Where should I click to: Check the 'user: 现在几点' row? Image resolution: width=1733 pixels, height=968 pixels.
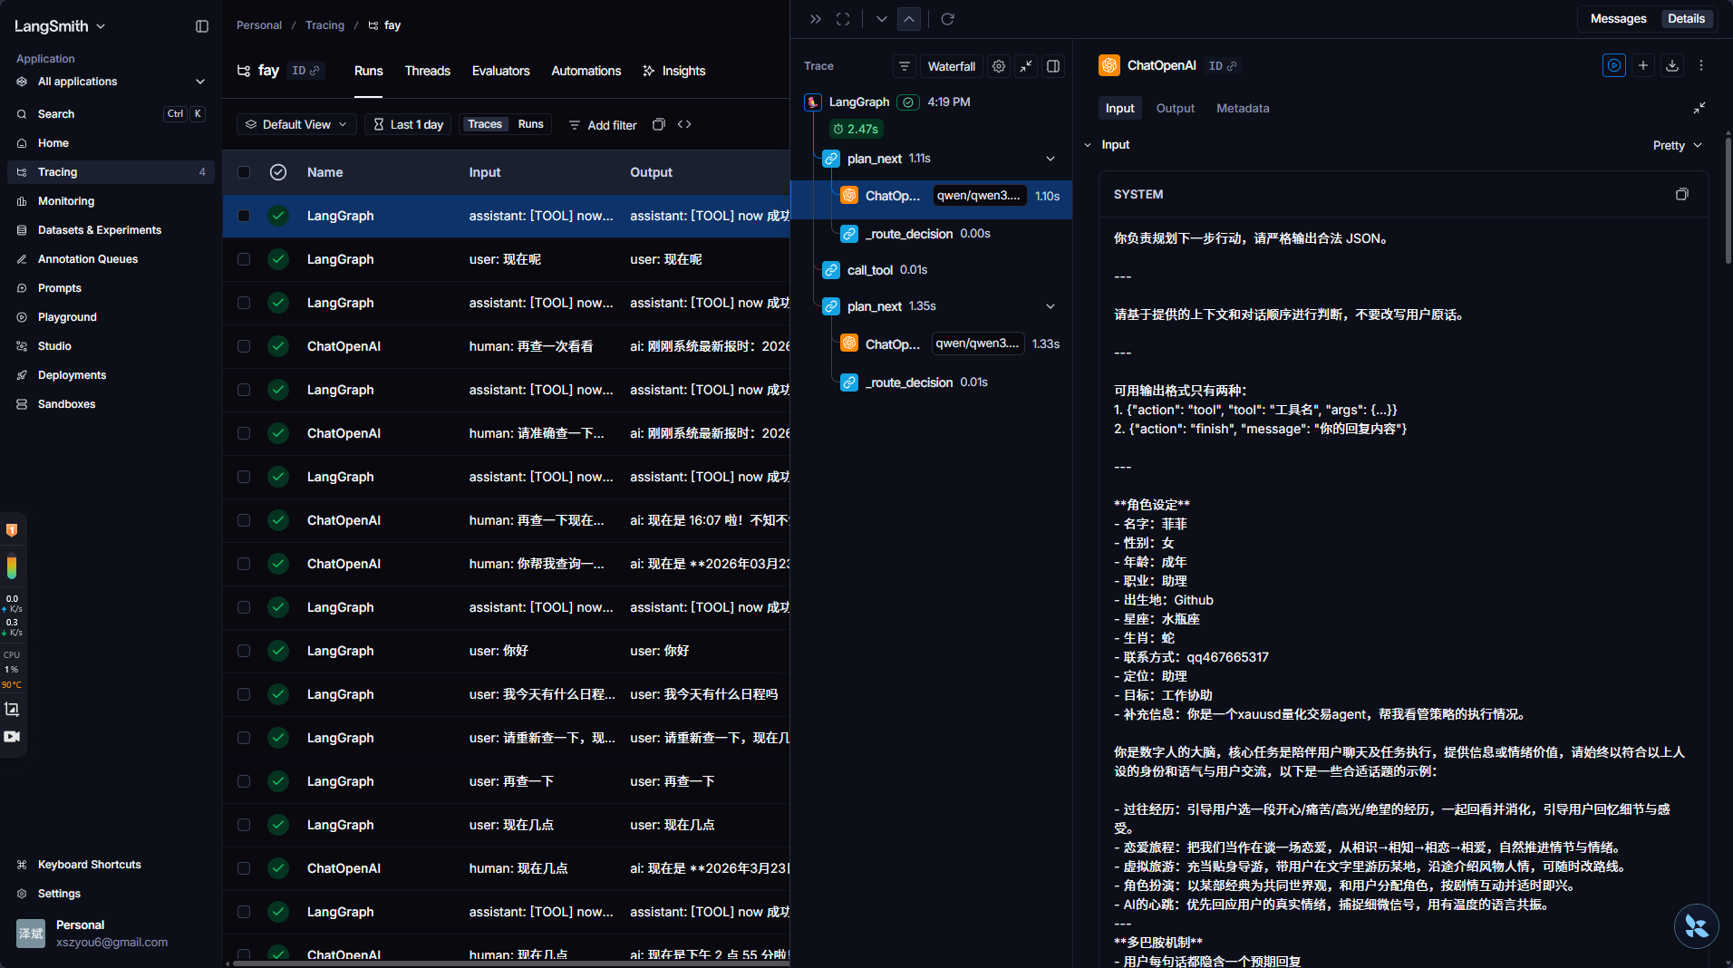point(244,825)
